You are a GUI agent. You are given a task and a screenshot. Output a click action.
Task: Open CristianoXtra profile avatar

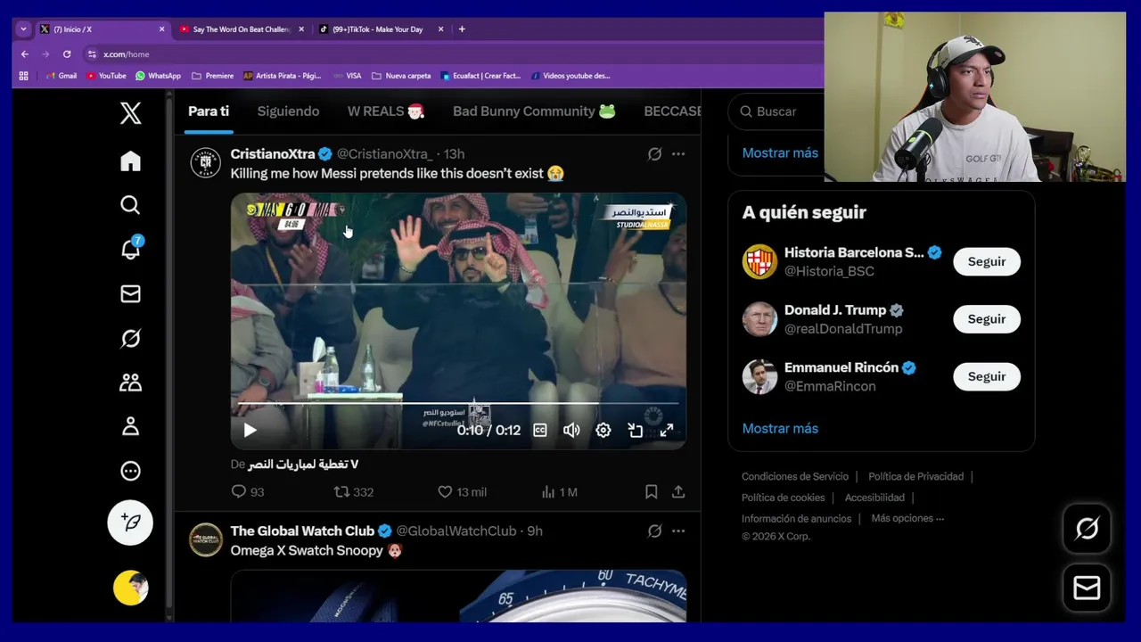(x=206, y=163)
